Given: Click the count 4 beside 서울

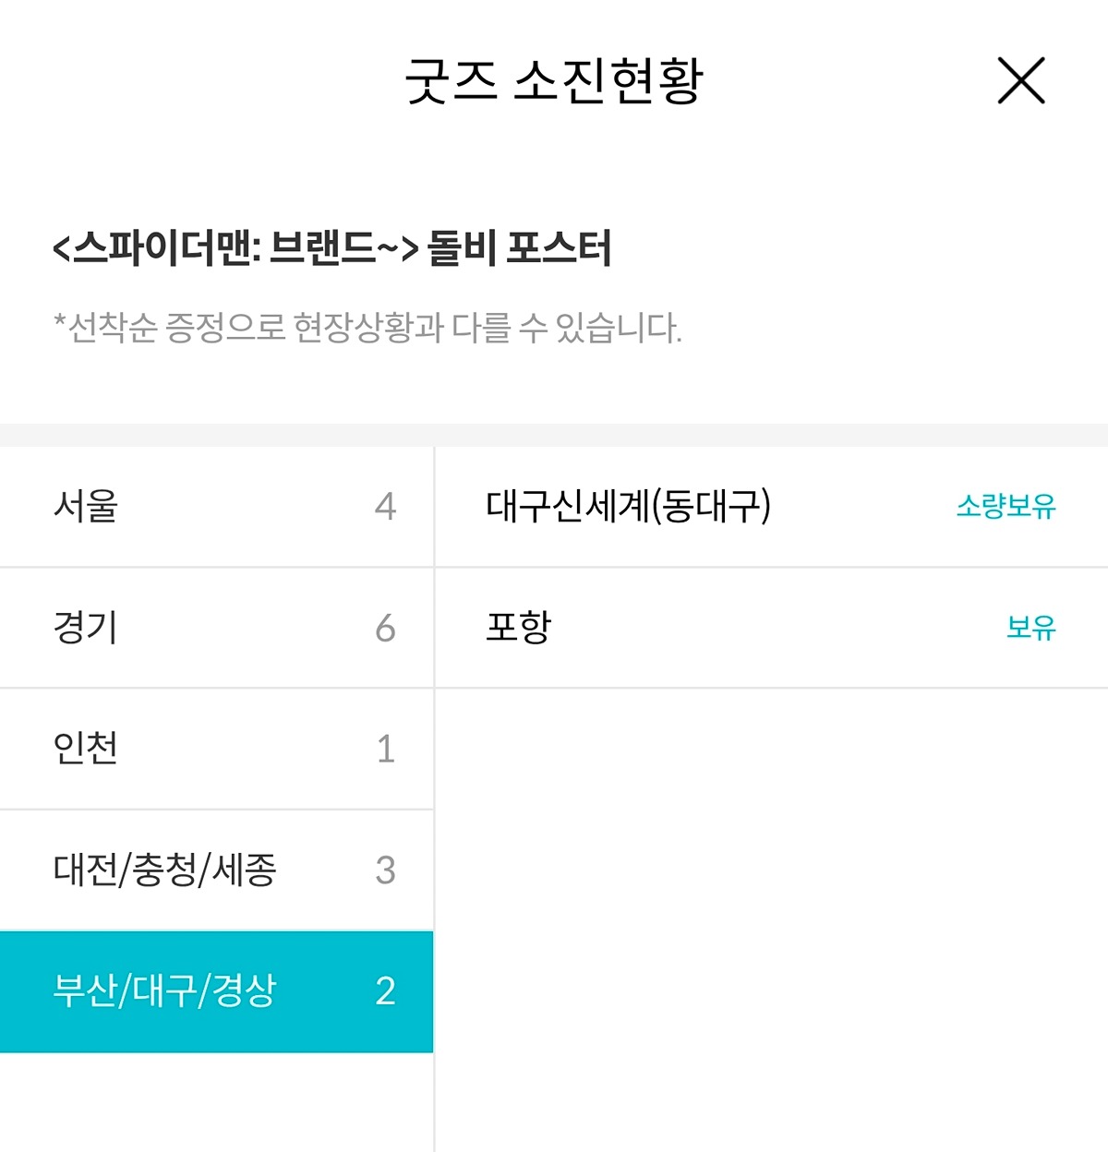Looking at the screenshot, I should [386, 507].
